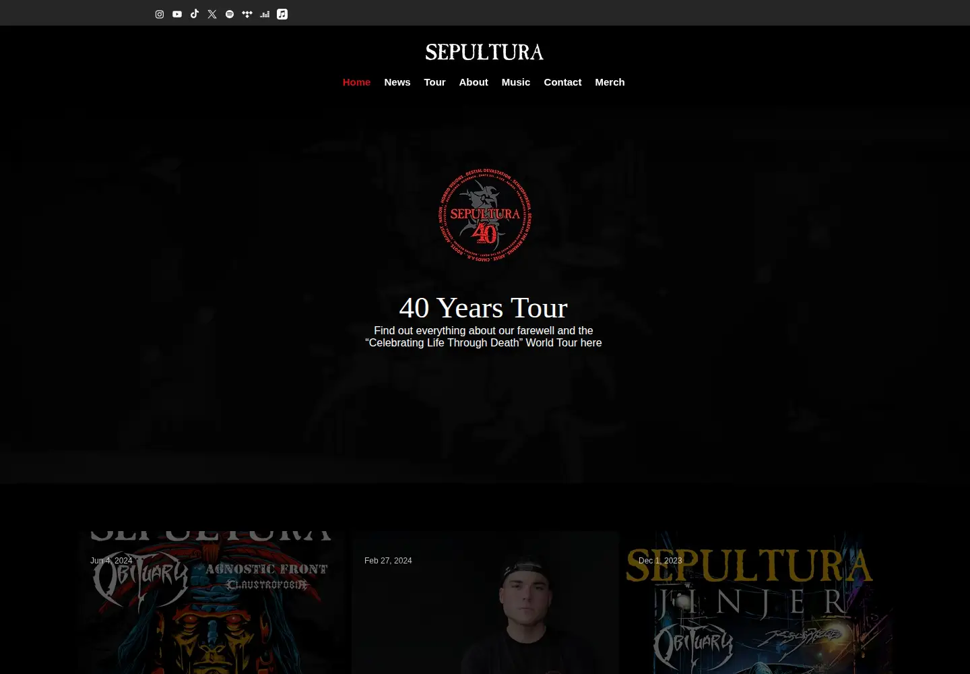Open the Instagram social icon

[160, 14]
